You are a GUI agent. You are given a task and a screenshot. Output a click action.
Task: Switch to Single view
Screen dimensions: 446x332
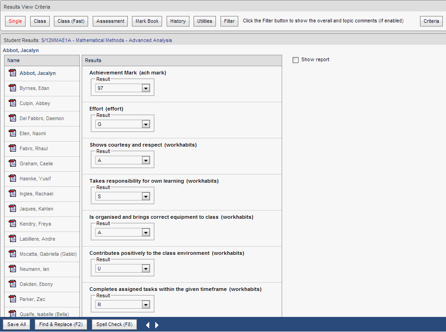click(x=16, y=21)
